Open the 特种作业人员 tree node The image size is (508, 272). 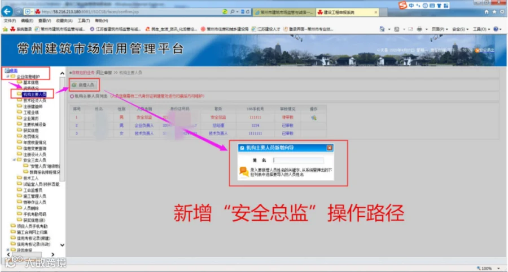click(x=34, y=202)
